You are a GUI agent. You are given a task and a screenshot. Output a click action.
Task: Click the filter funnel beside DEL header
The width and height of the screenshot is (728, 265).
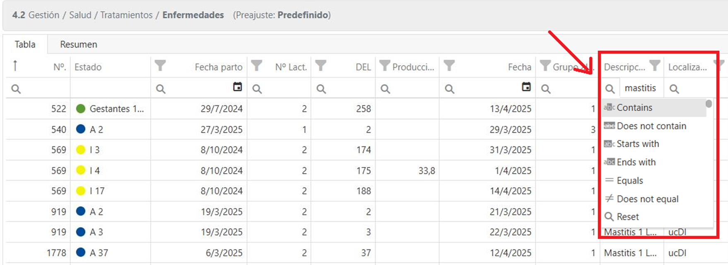pos(321,66)
